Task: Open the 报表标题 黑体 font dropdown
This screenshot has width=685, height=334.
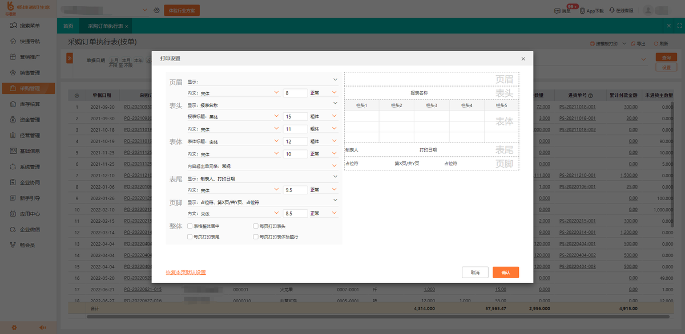Action: (x=233, y=116)
